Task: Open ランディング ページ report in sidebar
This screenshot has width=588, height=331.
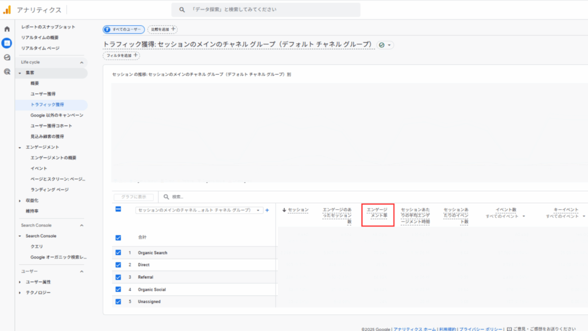Action: point(49,190)
